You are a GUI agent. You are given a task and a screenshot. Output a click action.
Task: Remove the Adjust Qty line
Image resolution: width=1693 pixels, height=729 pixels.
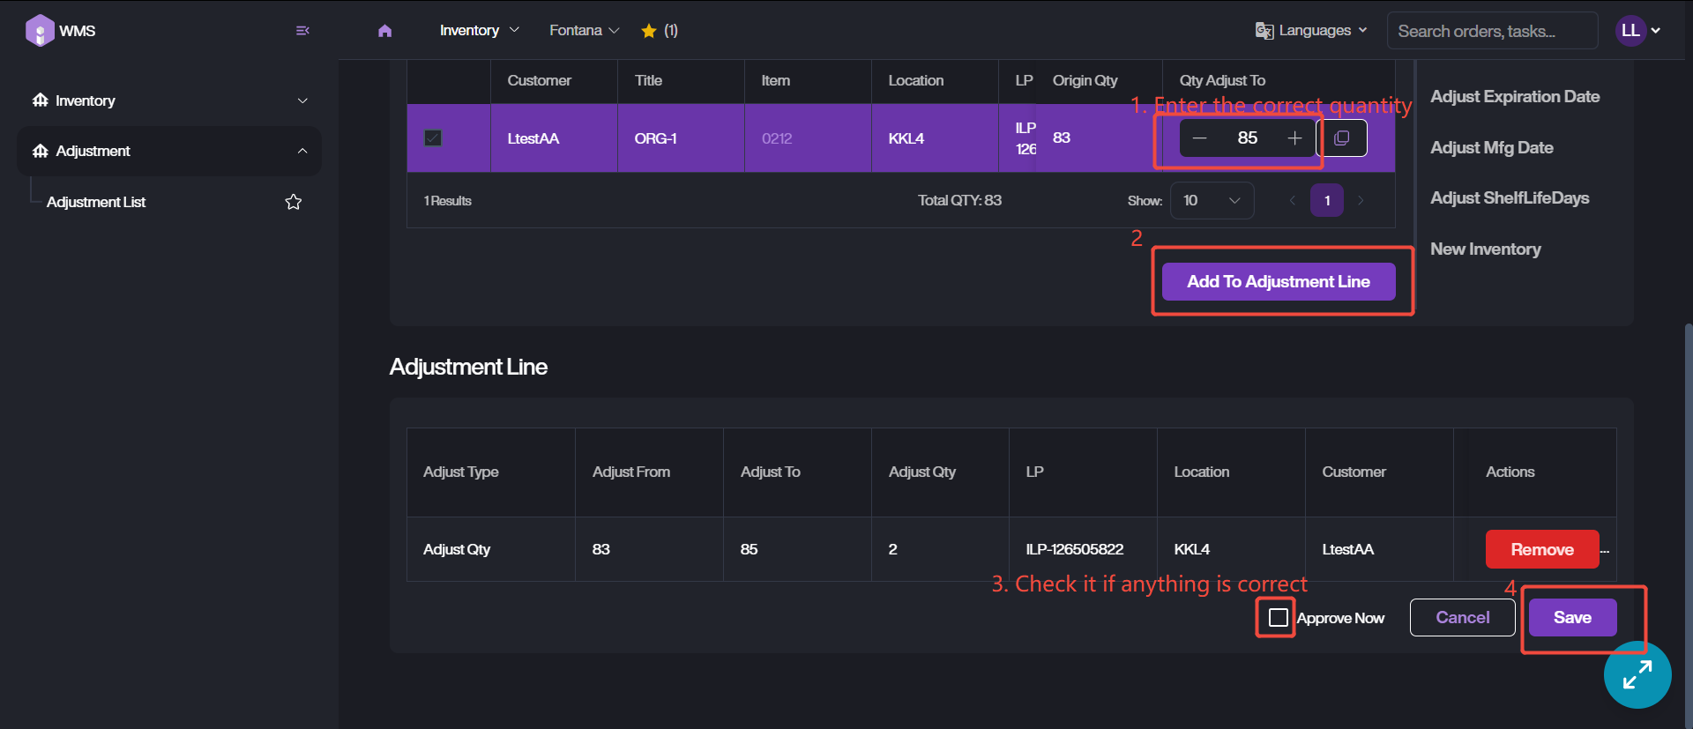(x=1541, y=549)
